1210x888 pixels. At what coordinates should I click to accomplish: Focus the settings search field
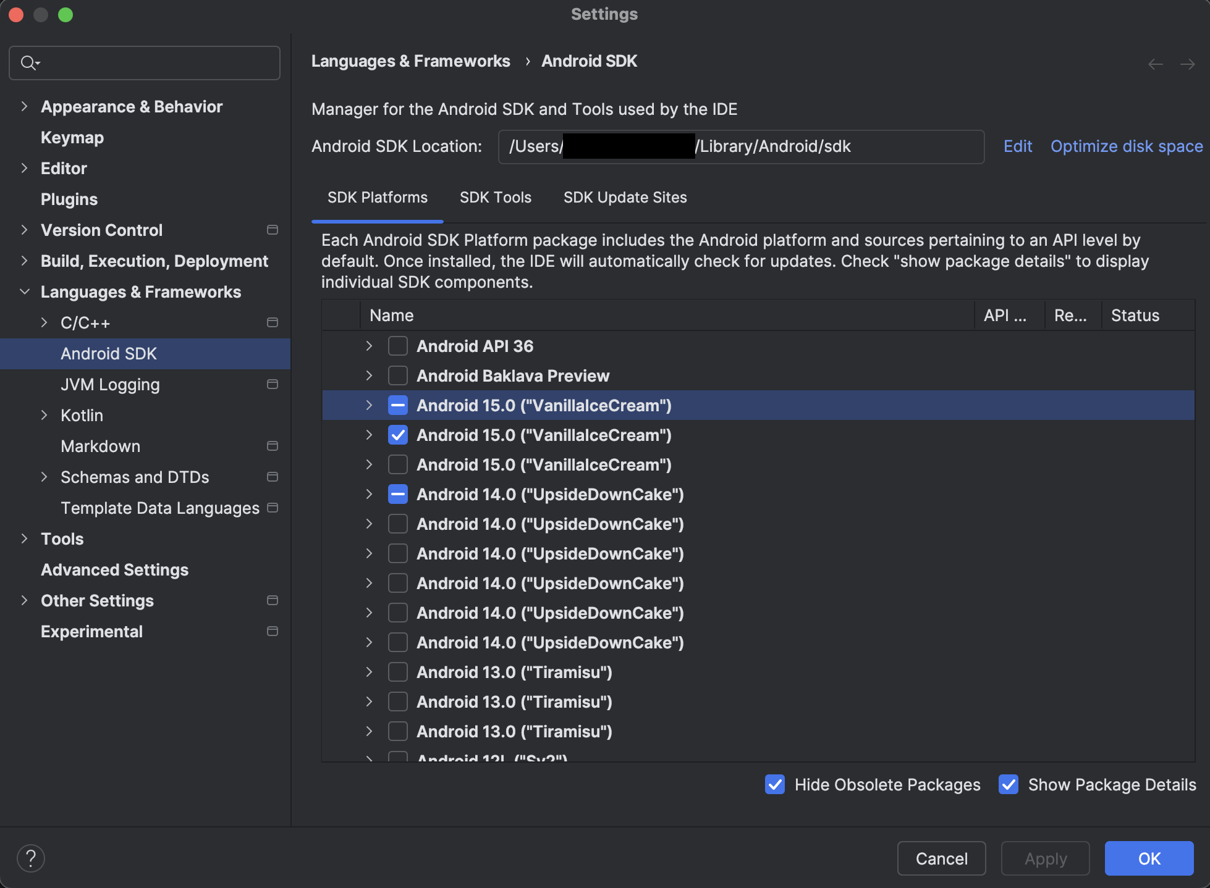145,63
